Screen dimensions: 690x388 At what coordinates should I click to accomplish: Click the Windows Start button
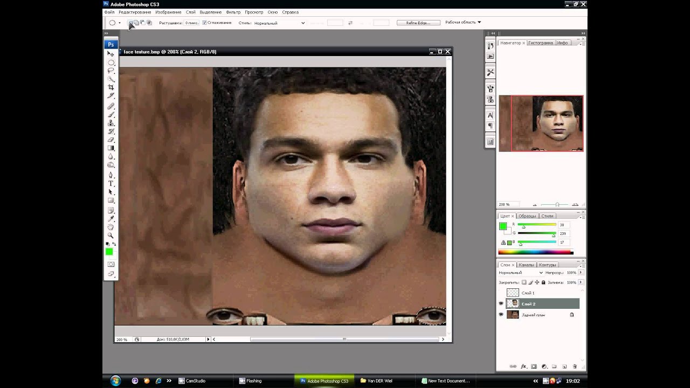[115, 381]
